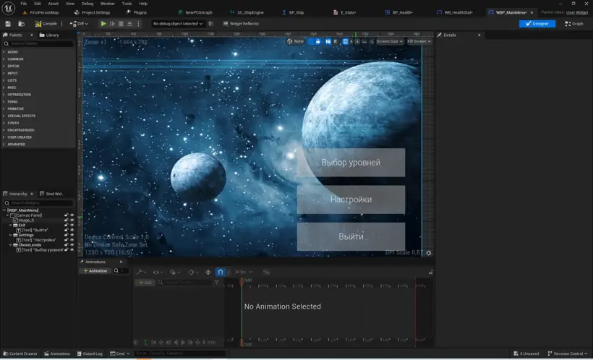Viewport: 593px width, 360px height.
Task: Switch to the Graph mode
Action: click(573, 23)
